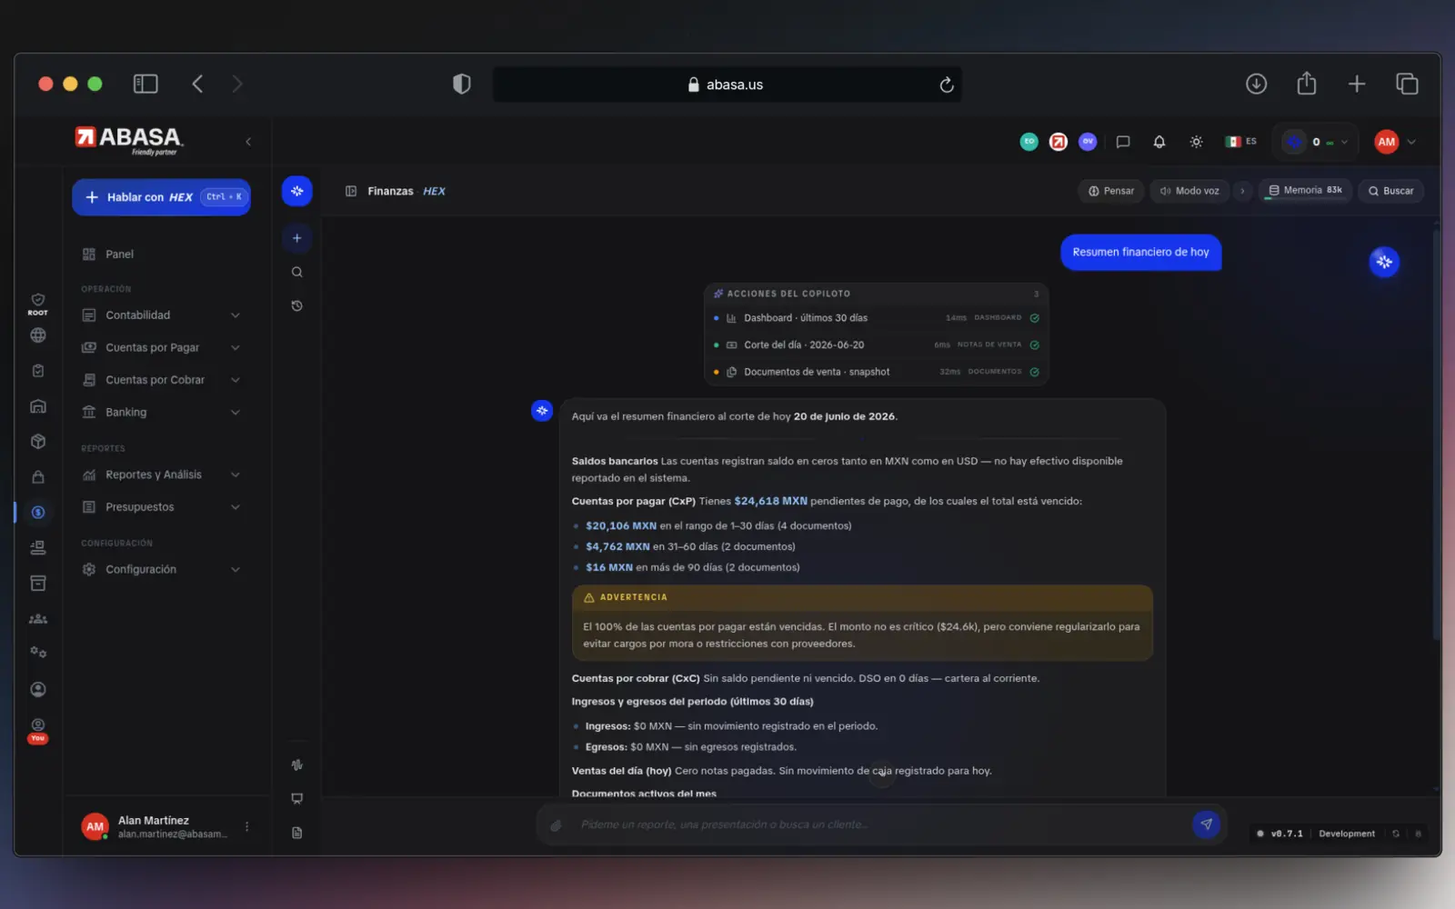Click the $4,762 MXN amount
This screenshot has width=1455, height=909.
pyautogui.click(x=617, y=547)
